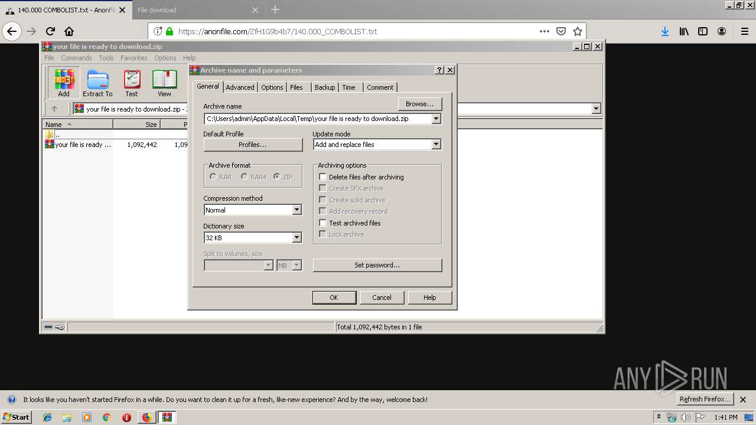This screenshot has width=756, height=425.
Task: Tick Create SFX archive checkbox
Action: [322, 188]
